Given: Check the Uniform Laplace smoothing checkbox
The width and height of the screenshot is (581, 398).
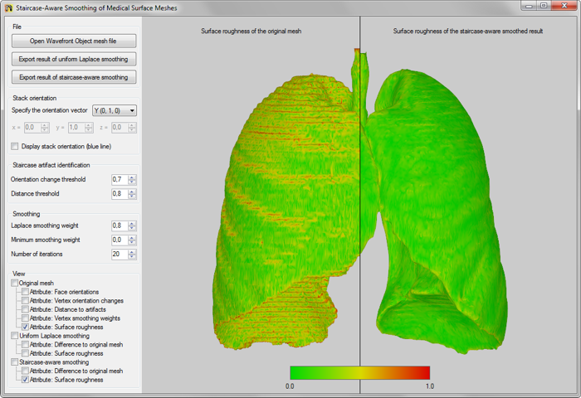Looking at the screenshot, I should 14,336.
